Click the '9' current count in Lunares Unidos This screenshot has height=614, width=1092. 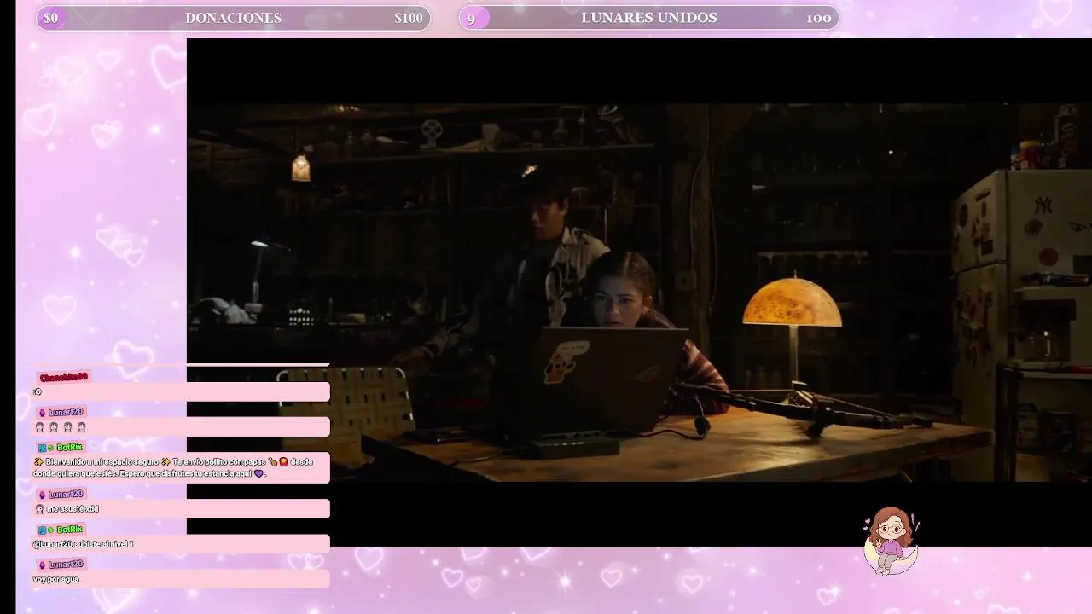coord(471,18)
